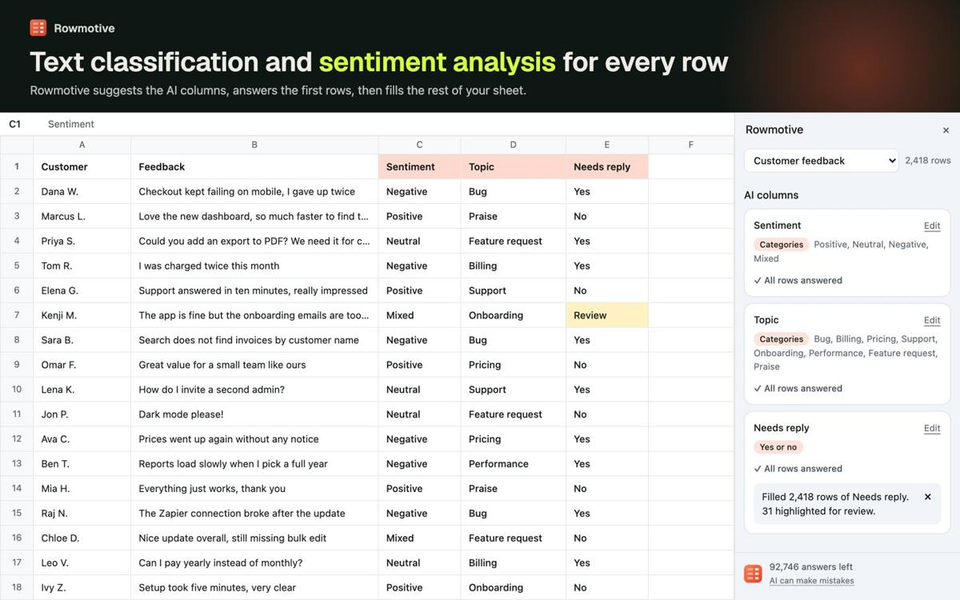Select row number 7
The width and height of the screenshot is (960, 600).
[17, 315]
